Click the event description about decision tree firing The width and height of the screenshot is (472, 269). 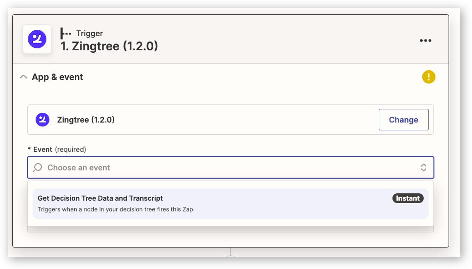tap(116, 209)
